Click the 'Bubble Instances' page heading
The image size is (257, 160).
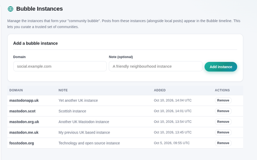[39, 9]
